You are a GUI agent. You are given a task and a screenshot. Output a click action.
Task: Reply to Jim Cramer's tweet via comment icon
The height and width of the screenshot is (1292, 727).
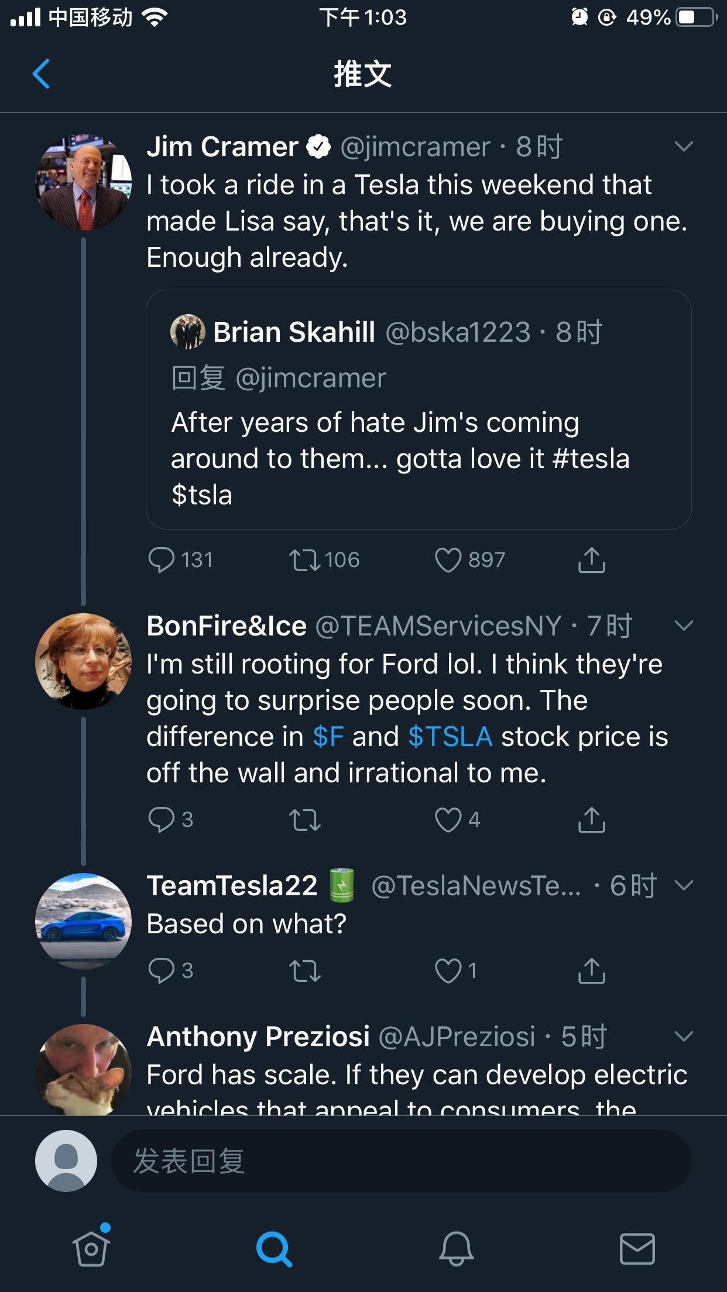[162, 560]
